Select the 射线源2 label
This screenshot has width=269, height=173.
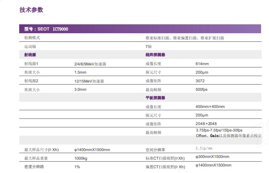pos(31,81)
